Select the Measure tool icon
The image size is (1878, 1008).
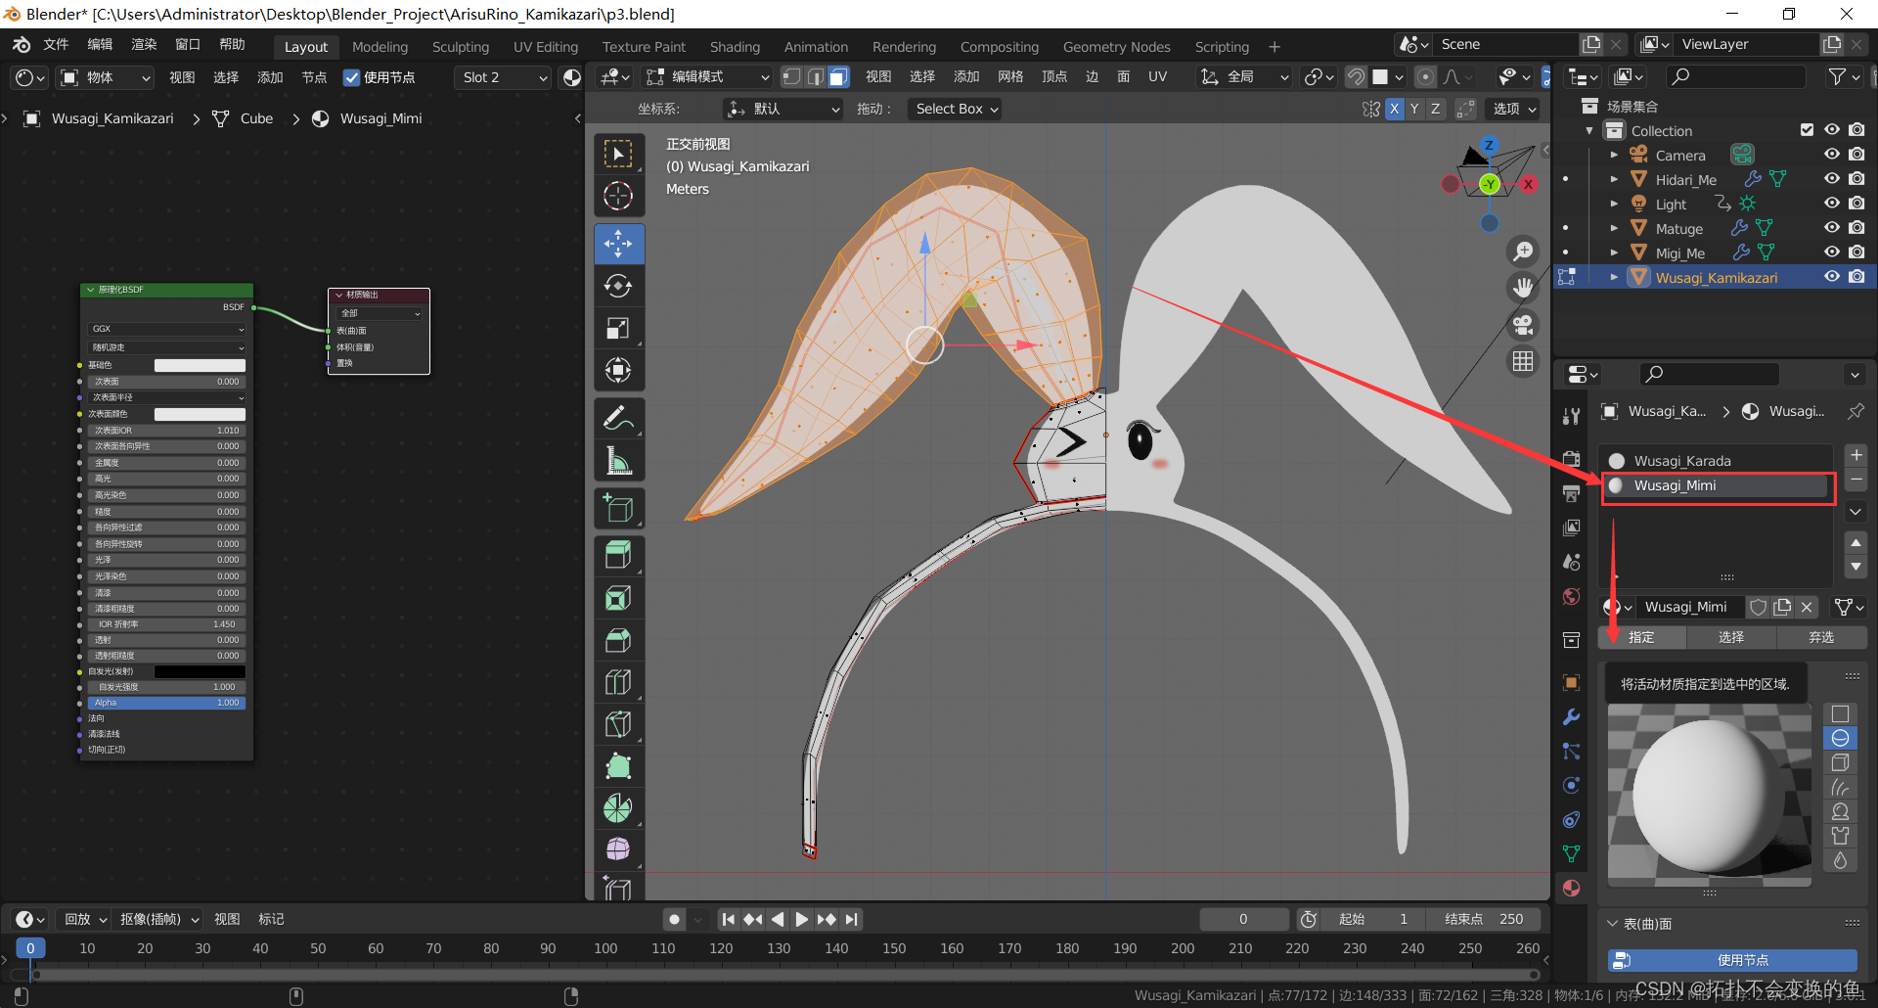pyautogui.click(x=618, y=461)
